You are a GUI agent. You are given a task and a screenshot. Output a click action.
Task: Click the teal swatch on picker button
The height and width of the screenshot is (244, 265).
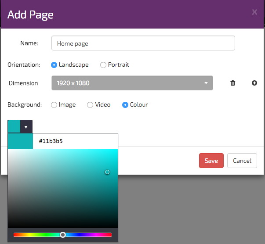14,127
